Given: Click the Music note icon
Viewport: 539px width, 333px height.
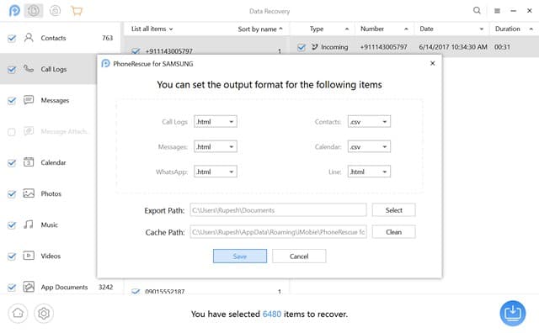Looking at the screenshot, I should [x=29, y=225].
